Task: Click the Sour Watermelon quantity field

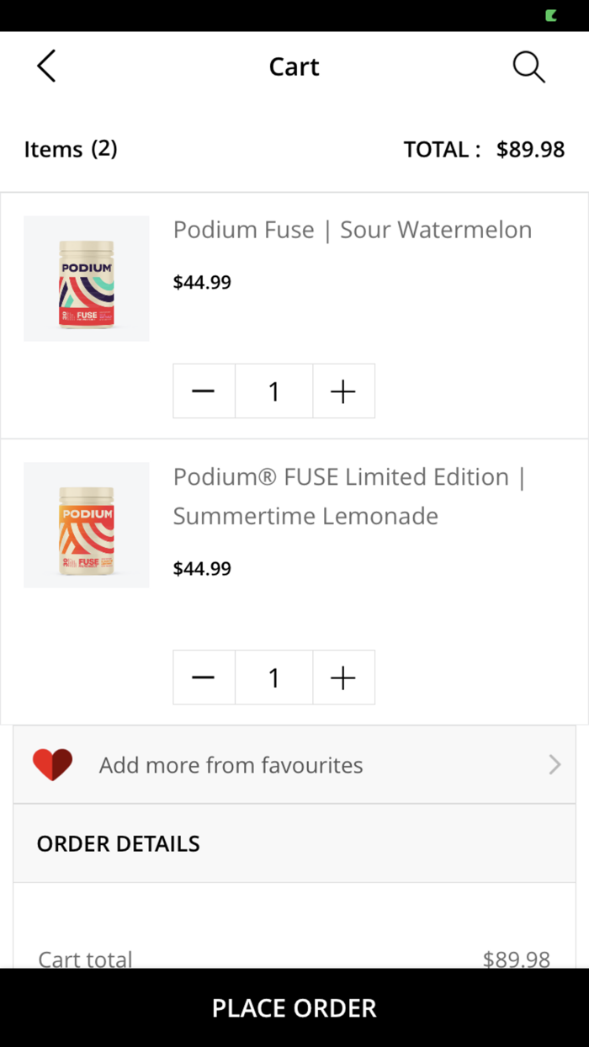Action: (x=273, y=391)
